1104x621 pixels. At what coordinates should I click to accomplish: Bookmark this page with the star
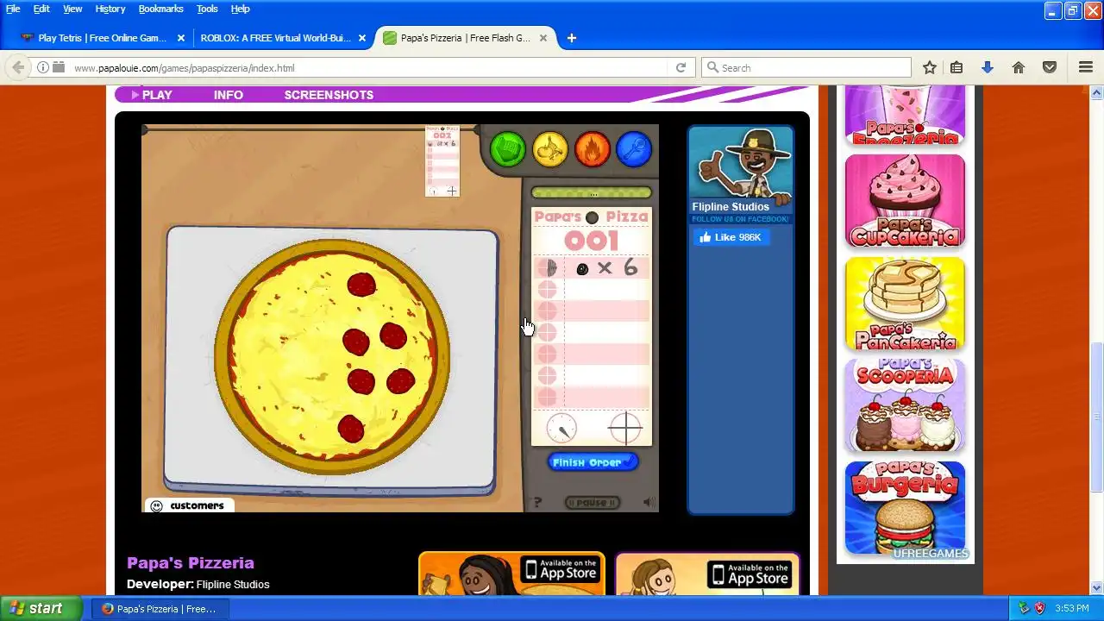pyautogui.click(x=929, y=67)
